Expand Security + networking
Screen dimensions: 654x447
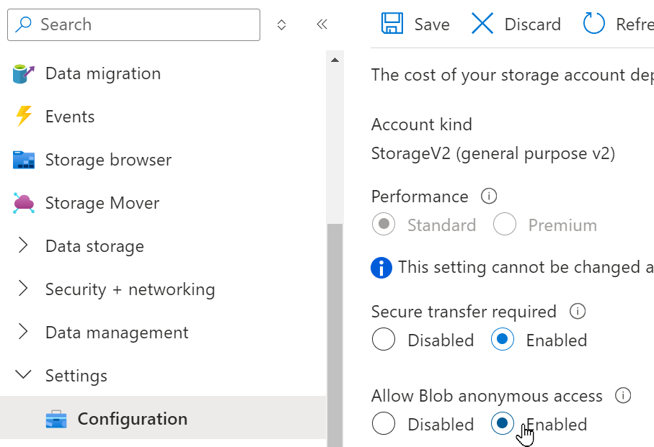tap(130, 289)
